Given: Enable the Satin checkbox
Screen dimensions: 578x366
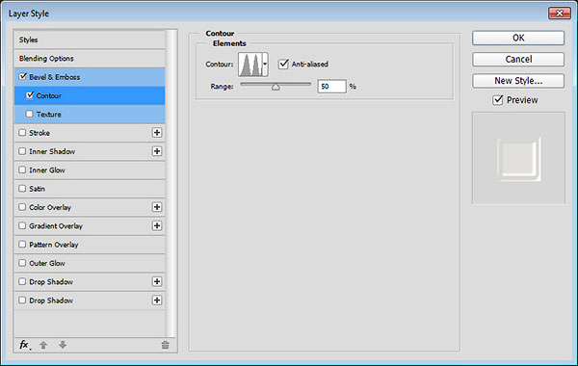Looking at the screenshot, I should (x=22, y=188).
